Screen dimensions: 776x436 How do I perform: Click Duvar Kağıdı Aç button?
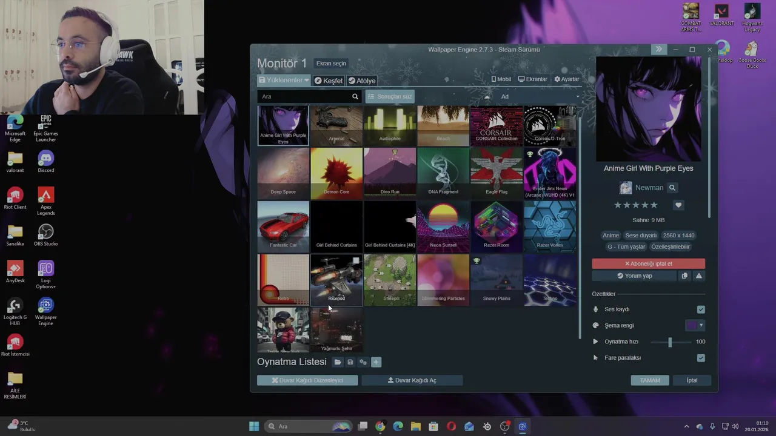412,380
